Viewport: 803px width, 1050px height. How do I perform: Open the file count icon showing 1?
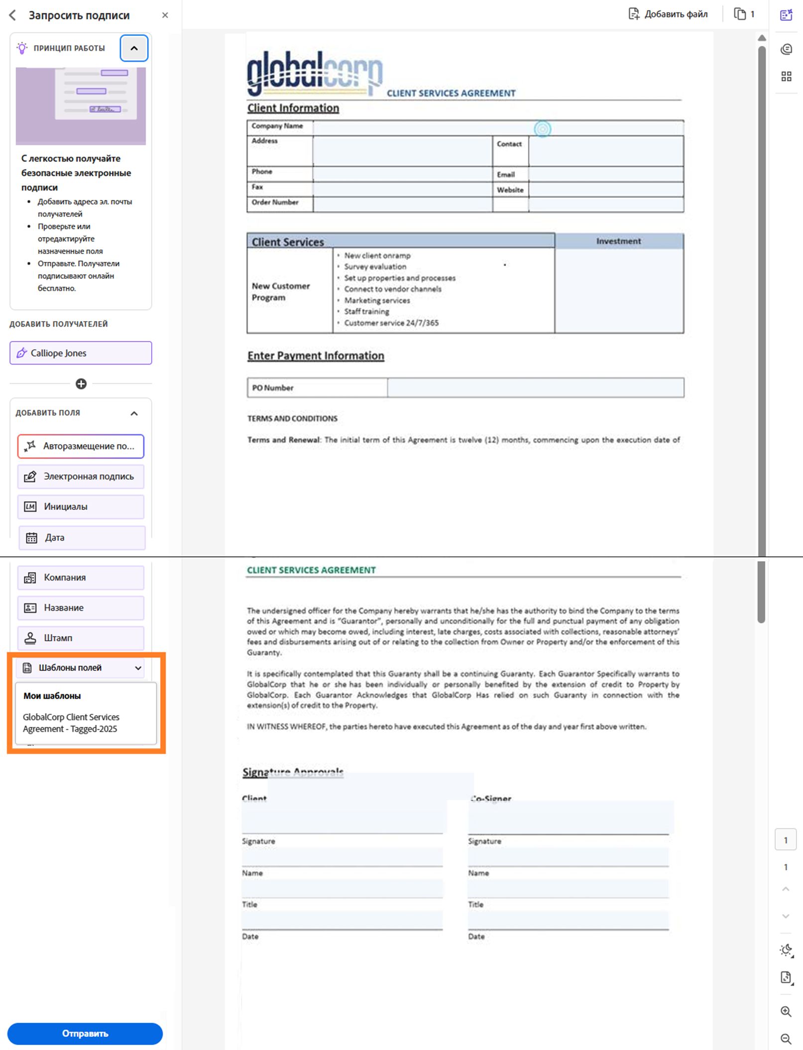point(744,14)
